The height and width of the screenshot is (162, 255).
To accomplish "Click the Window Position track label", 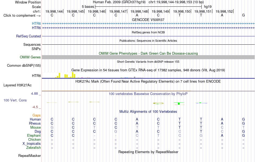I will point(28,2).
